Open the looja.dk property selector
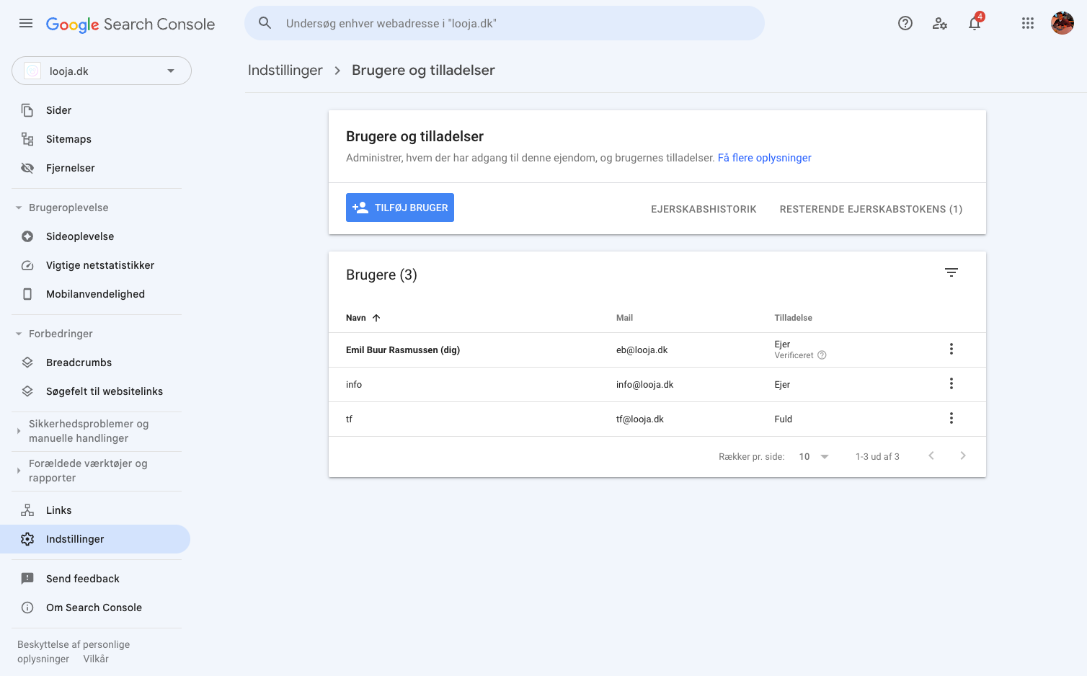Screen dimensions: 1087x676 (x=102, y=71)
